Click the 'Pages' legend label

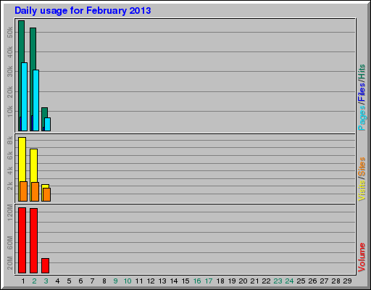(362, 118)
